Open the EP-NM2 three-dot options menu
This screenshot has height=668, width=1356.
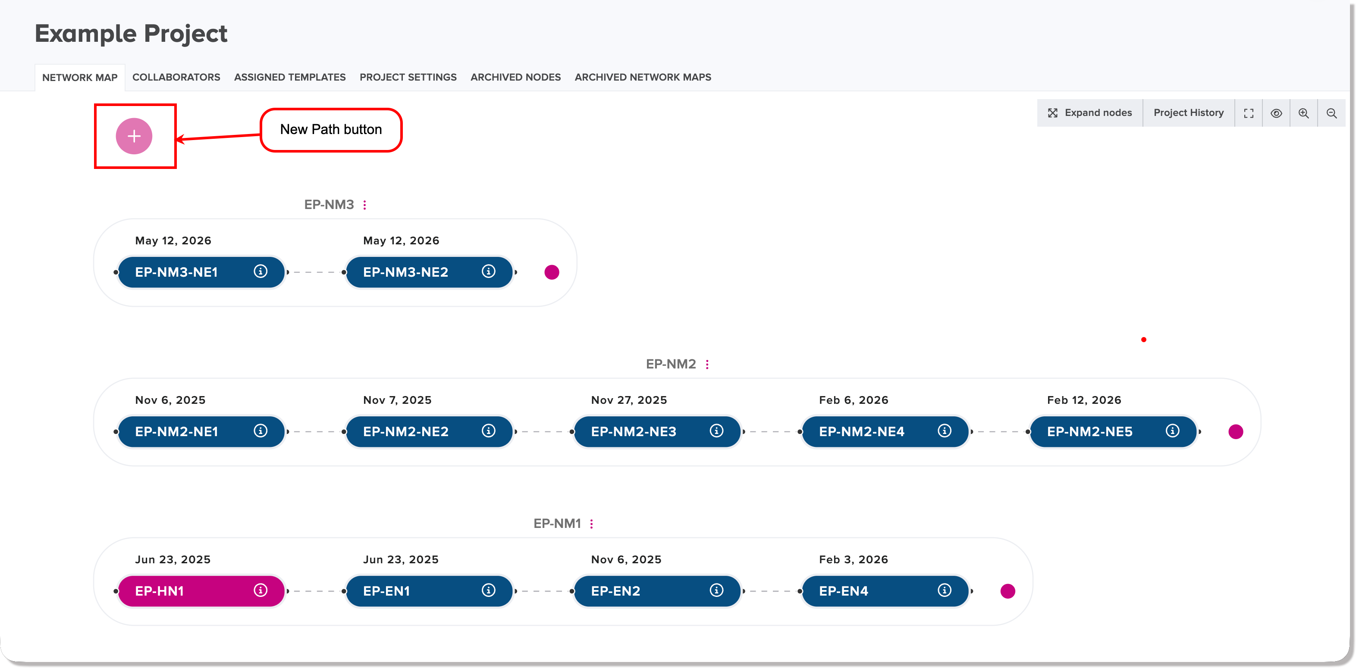pos(707,364)
